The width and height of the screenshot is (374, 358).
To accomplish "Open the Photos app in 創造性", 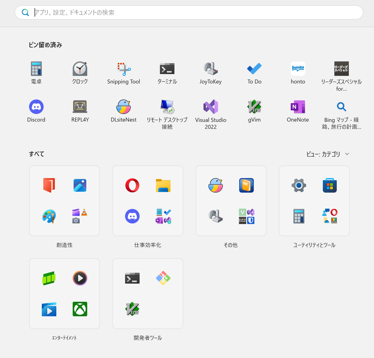I will click(80, 185).
